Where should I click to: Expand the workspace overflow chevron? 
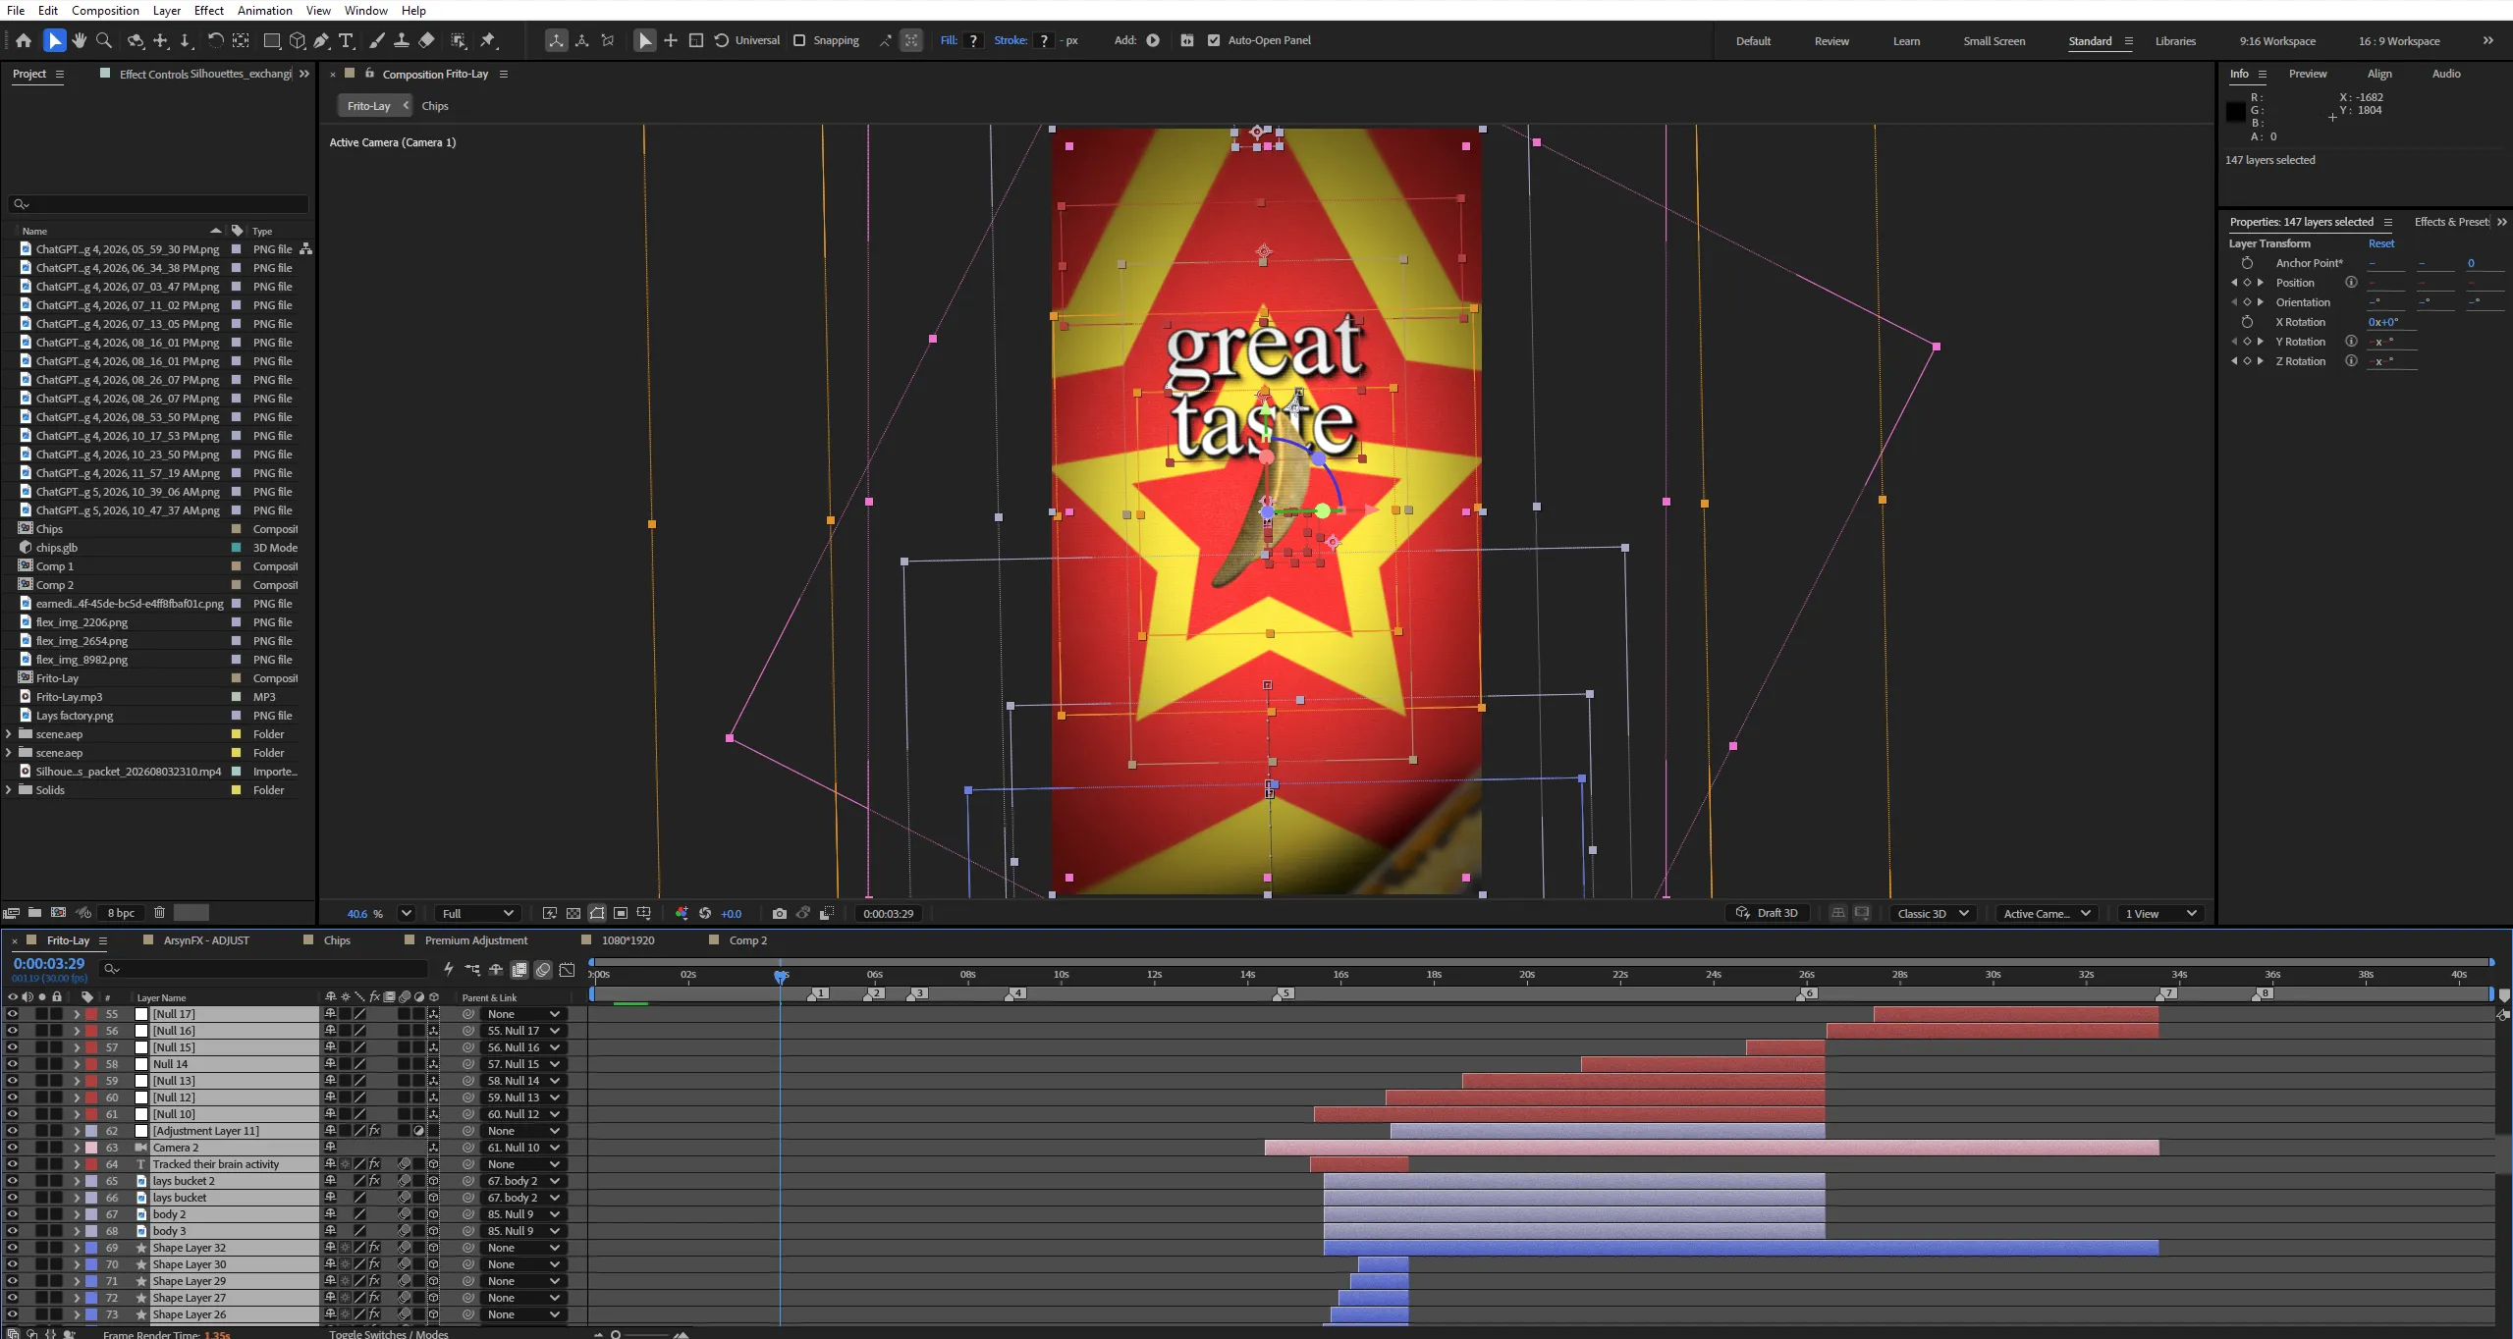click(2487, 40)
